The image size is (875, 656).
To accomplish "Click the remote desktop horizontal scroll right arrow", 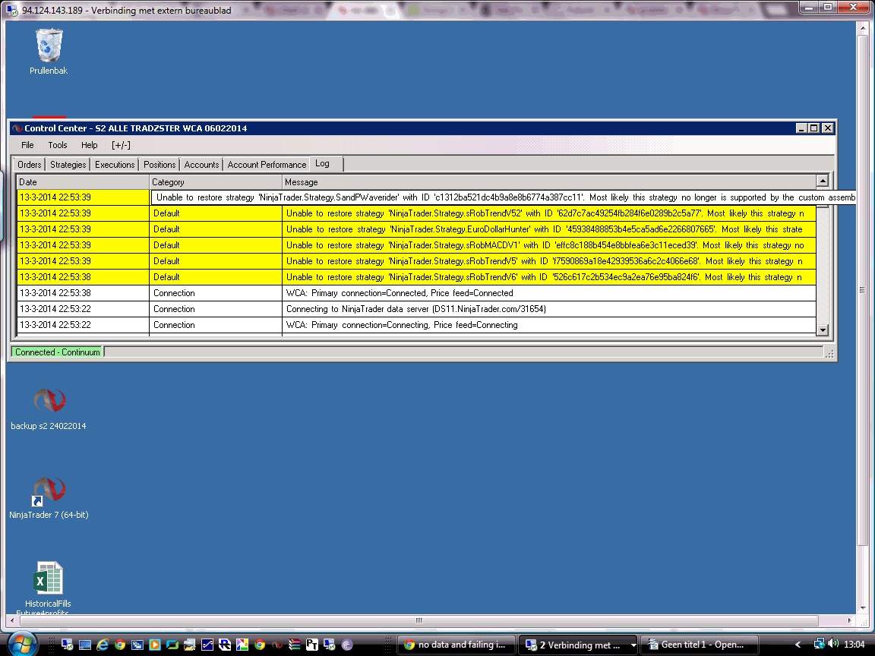I will [x=850, y=620].
